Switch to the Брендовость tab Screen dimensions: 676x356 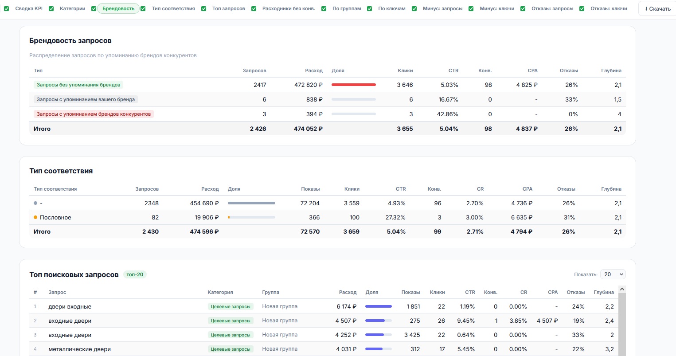click(x=118, y=8)
